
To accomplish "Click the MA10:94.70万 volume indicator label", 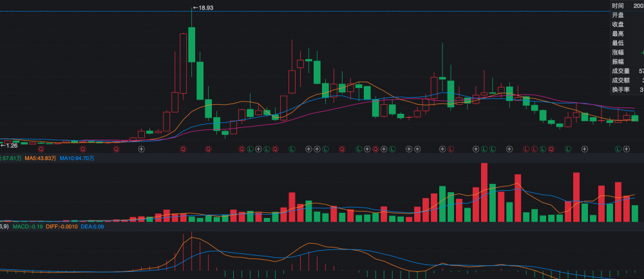I will (x=77, y=158).
